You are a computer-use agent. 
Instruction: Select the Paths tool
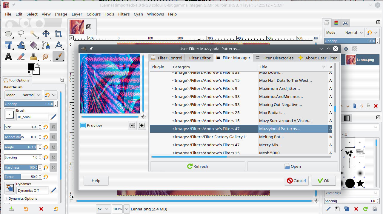click(46, 45)
